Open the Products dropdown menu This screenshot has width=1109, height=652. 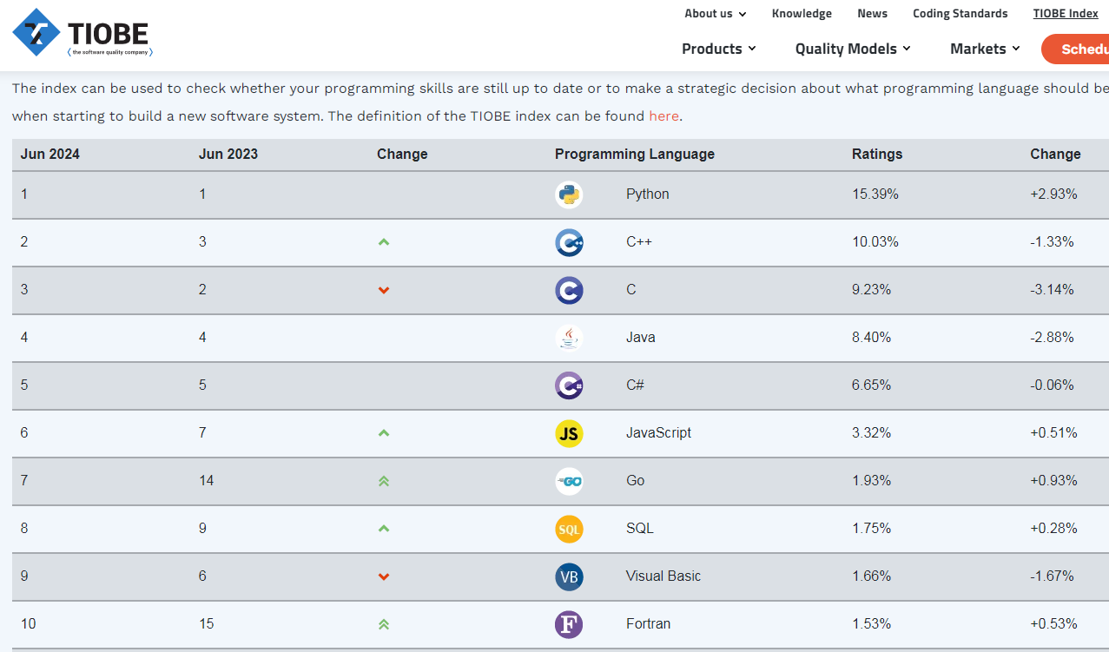(x=718, y=49)
